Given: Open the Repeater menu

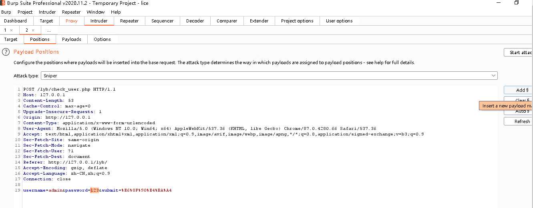Looking at the screenshot, I should (71, 12).
